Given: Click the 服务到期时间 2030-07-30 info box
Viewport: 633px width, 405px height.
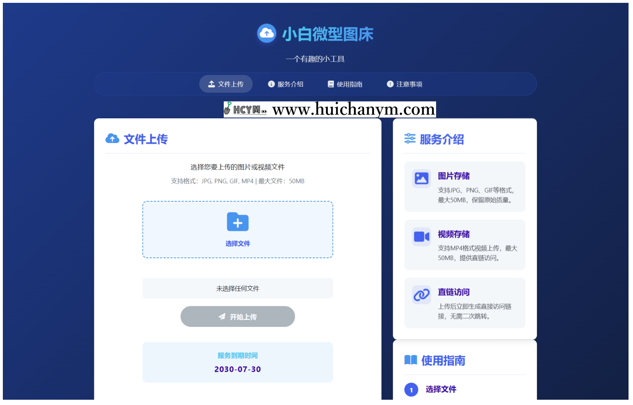Looking at the screenshot, I should [x=237, y=362].
